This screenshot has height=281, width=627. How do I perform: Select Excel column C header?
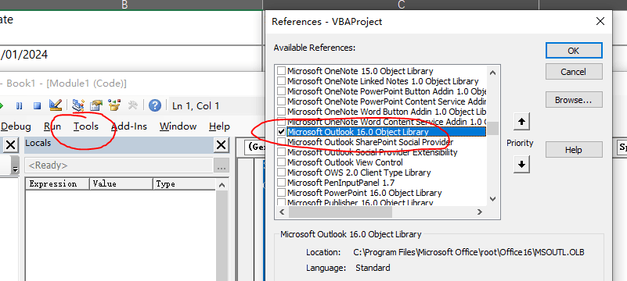coord(402,5)
